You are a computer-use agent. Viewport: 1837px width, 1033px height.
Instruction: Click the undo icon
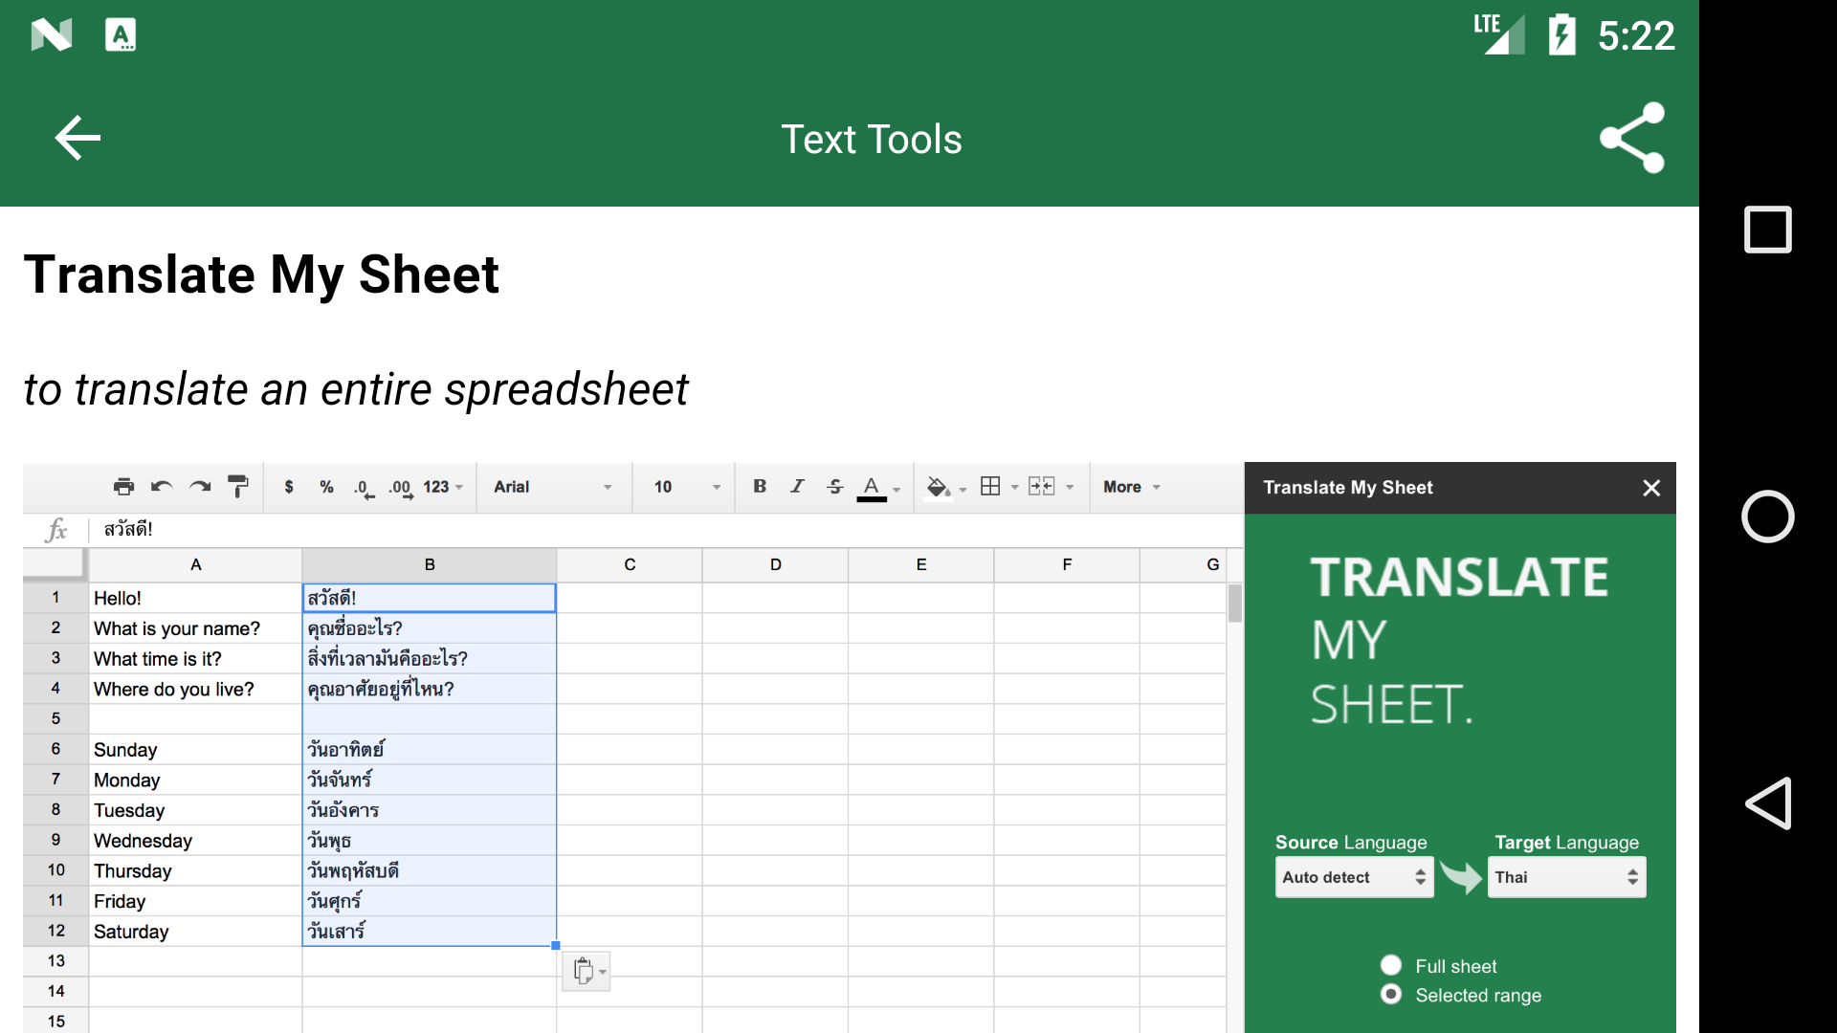click(x=162, y=487)
